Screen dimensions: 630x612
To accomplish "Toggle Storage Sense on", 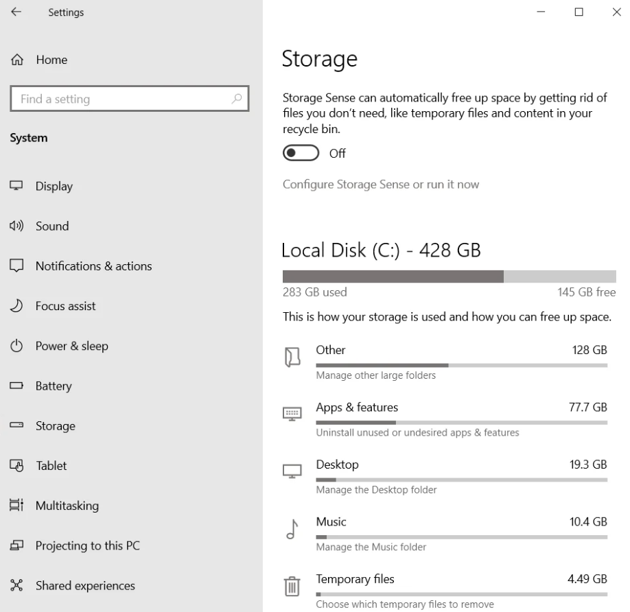I will tap(301, 154).
